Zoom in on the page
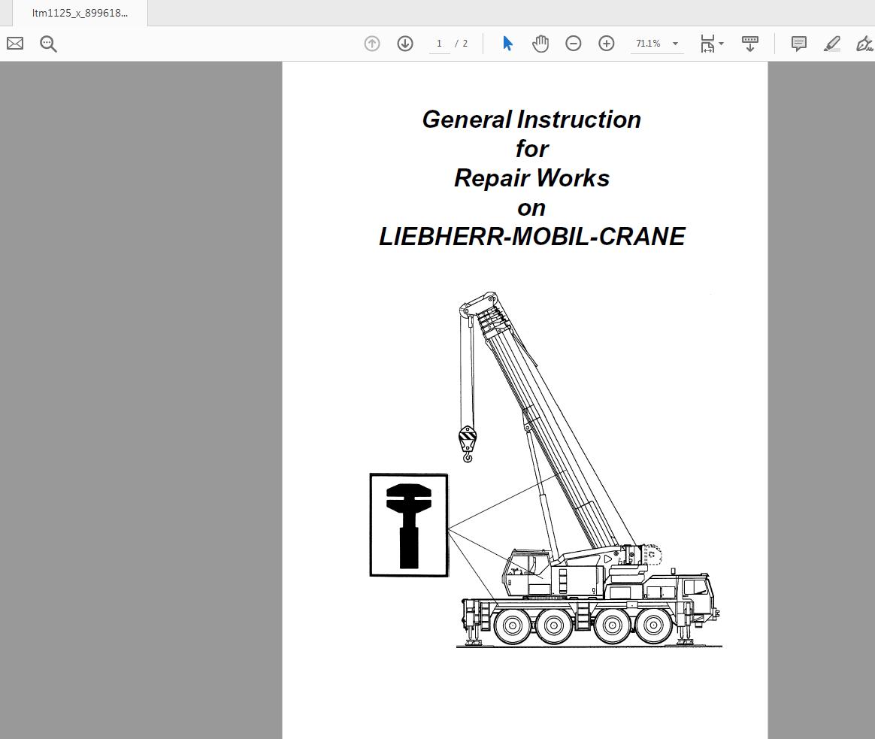Viewport: 875px width, 739px height. [x=606, y=43]
